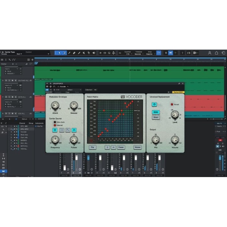Click the Volume button under matrix
Screen dimensions: 227x227
point(137,147)
